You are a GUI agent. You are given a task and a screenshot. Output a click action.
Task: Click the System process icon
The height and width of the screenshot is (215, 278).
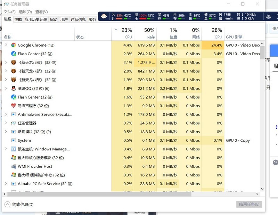click(x=14, y=140)
